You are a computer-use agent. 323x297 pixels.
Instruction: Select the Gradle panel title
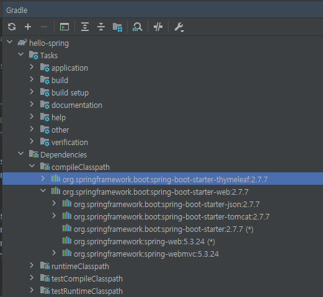(x=17, y=11)
